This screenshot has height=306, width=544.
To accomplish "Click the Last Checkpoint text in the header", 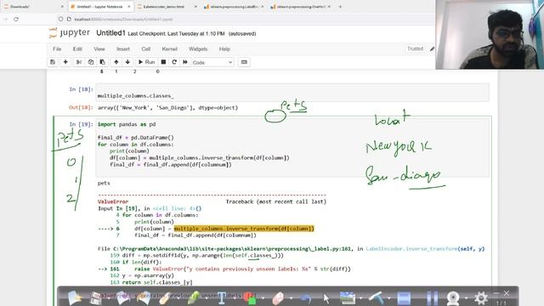I will 176,34.
